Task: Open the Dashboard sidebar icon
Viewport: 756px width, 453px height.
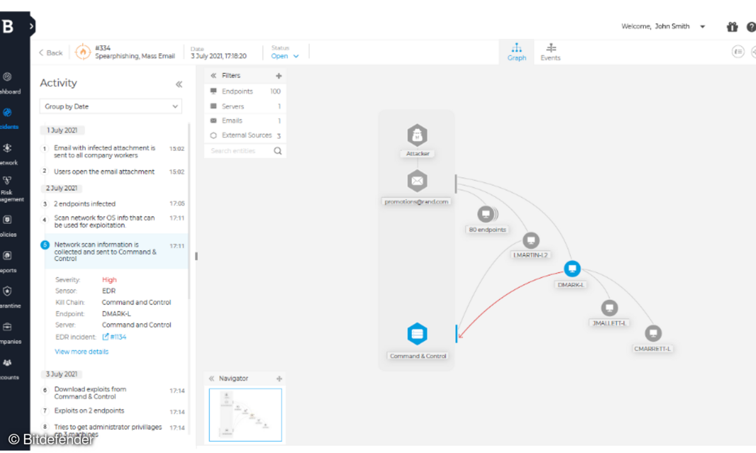Action: coord(8,77)
